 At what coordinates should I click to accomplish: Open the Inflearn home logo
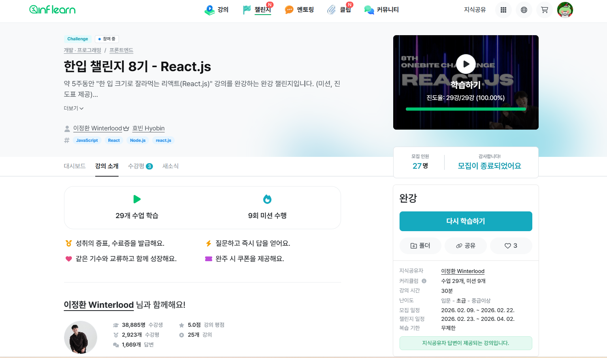pyautogui.click(x=52, y=9)
